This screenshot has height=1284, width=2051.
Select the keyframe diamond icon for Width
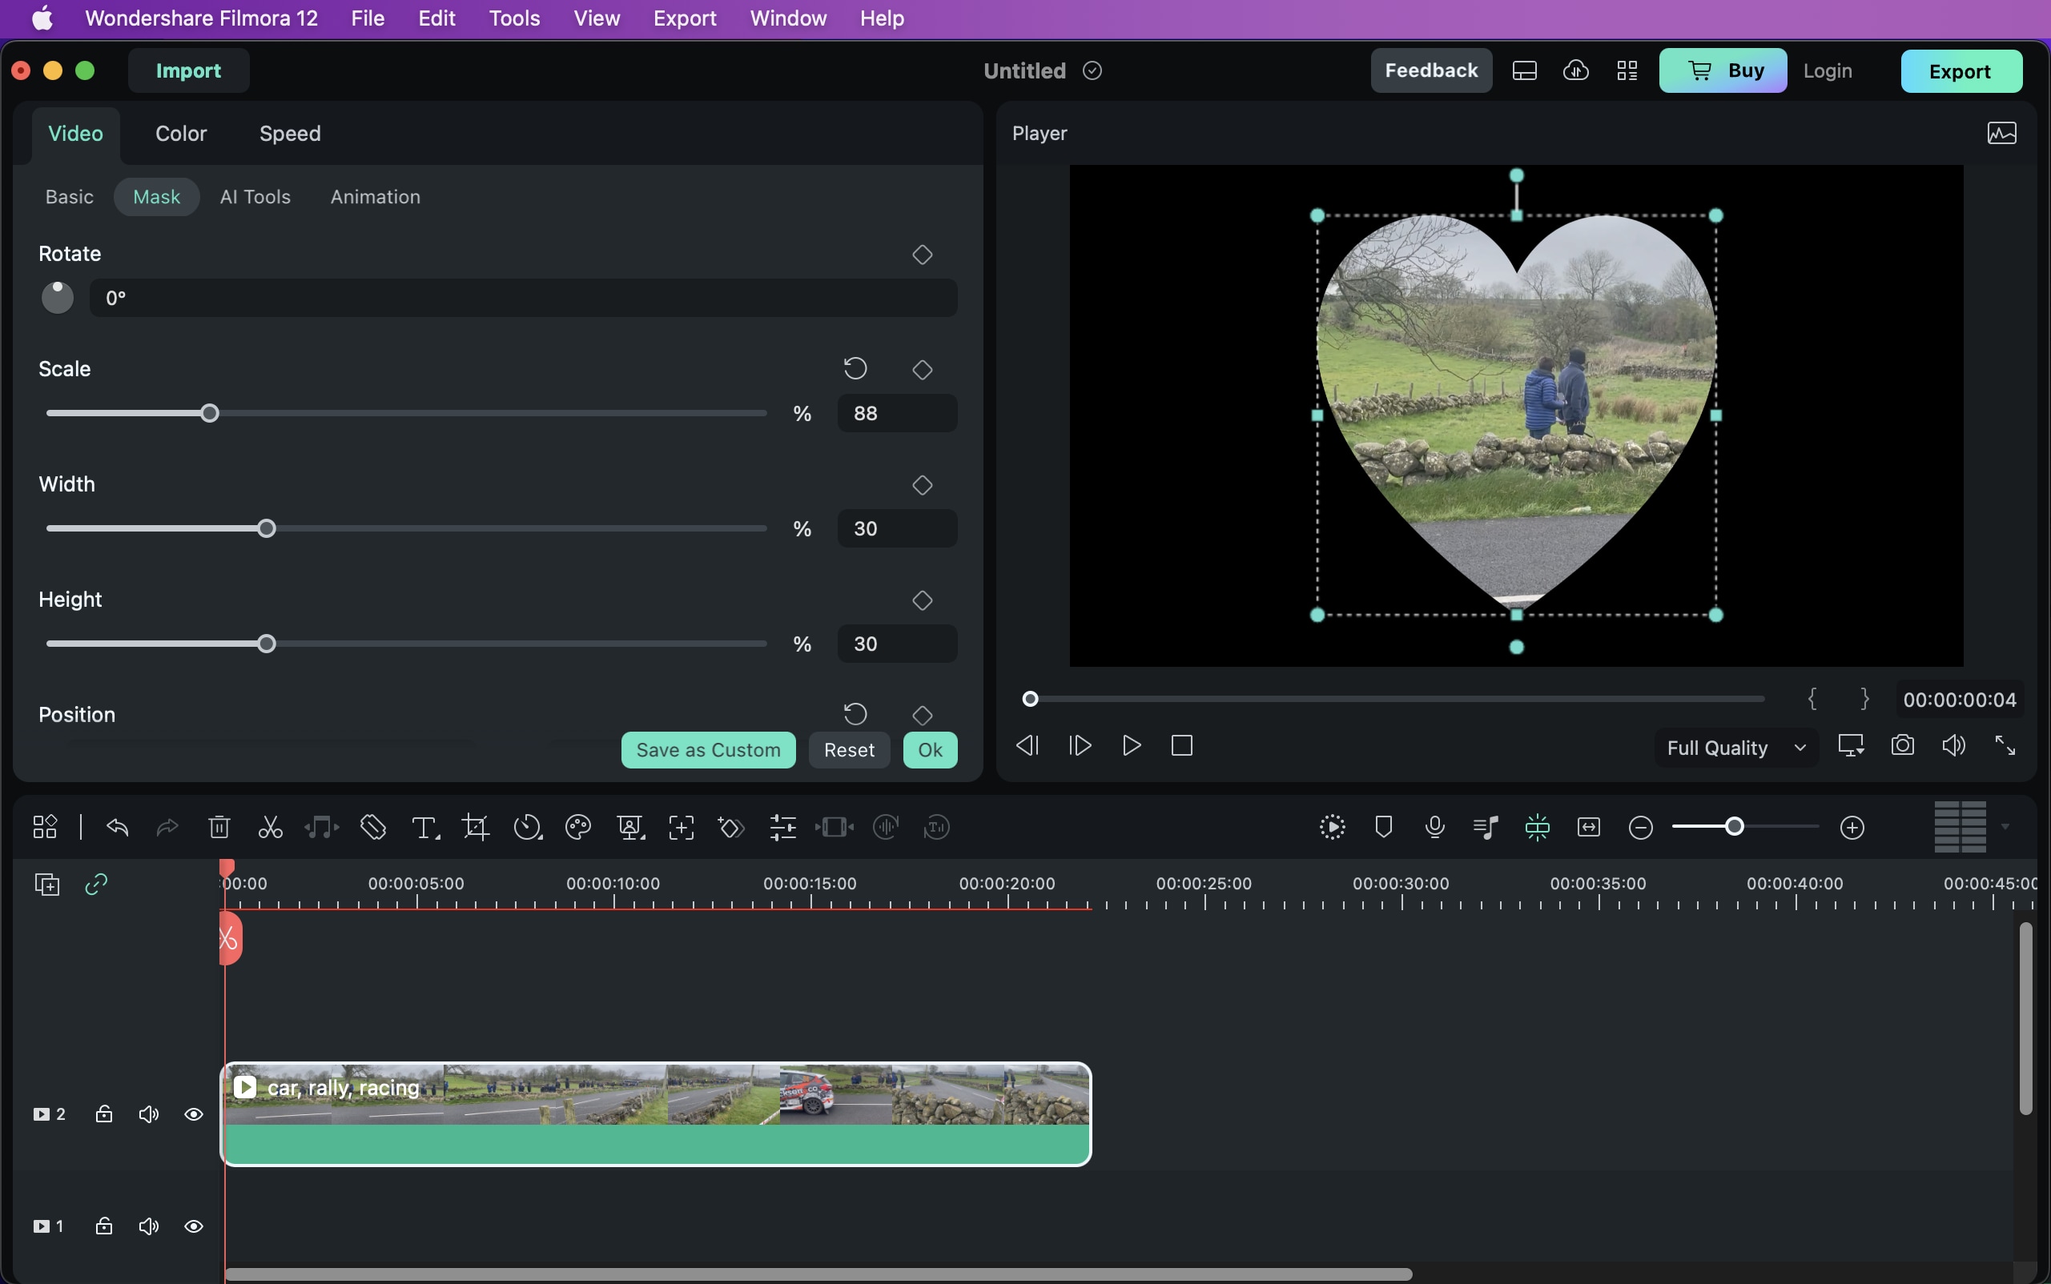pos(922,485)
